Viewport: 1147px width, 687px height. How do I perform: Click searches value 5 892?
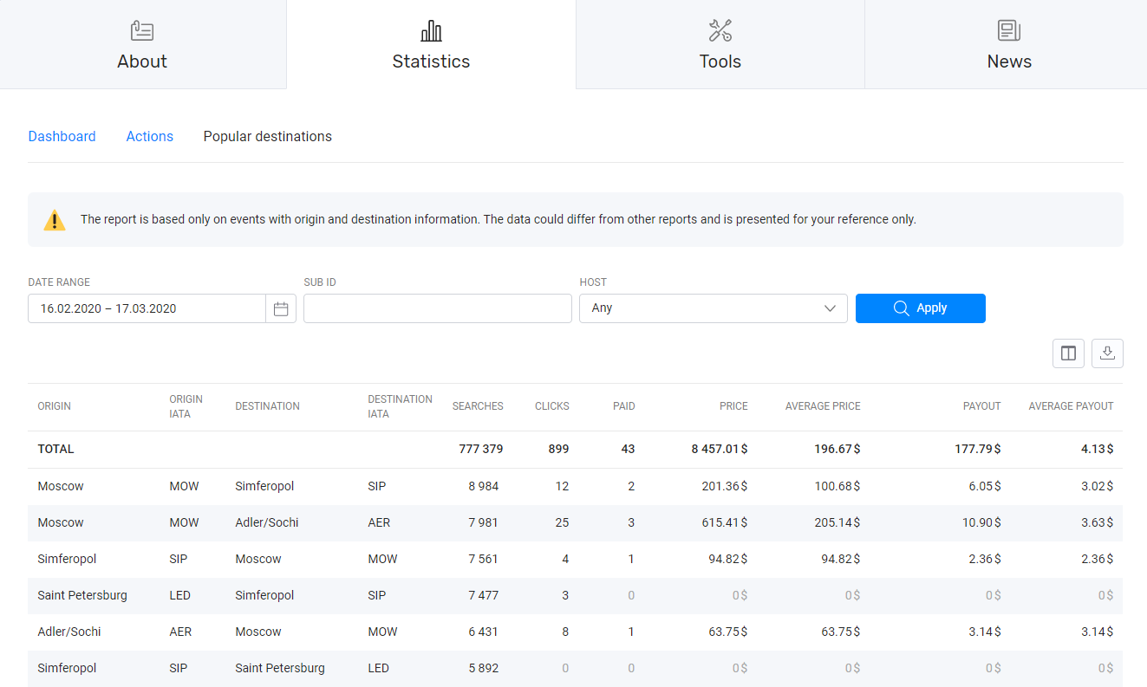pyautogui.click(x=484, y=668)
